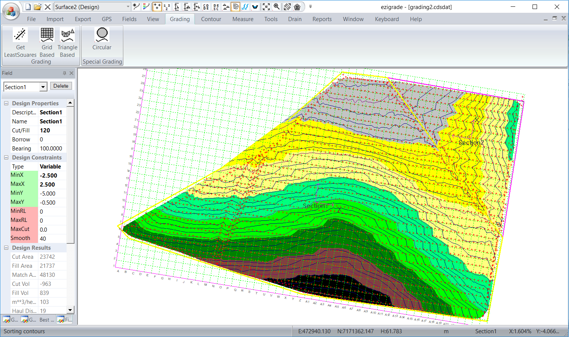Click the new file icon
Viewport: 569px width, 337px height.
(28, 7)
